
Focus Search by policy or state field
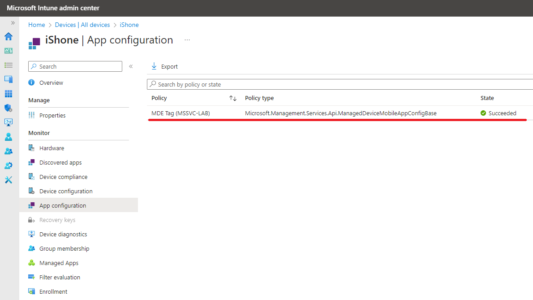tap(340, 84)
